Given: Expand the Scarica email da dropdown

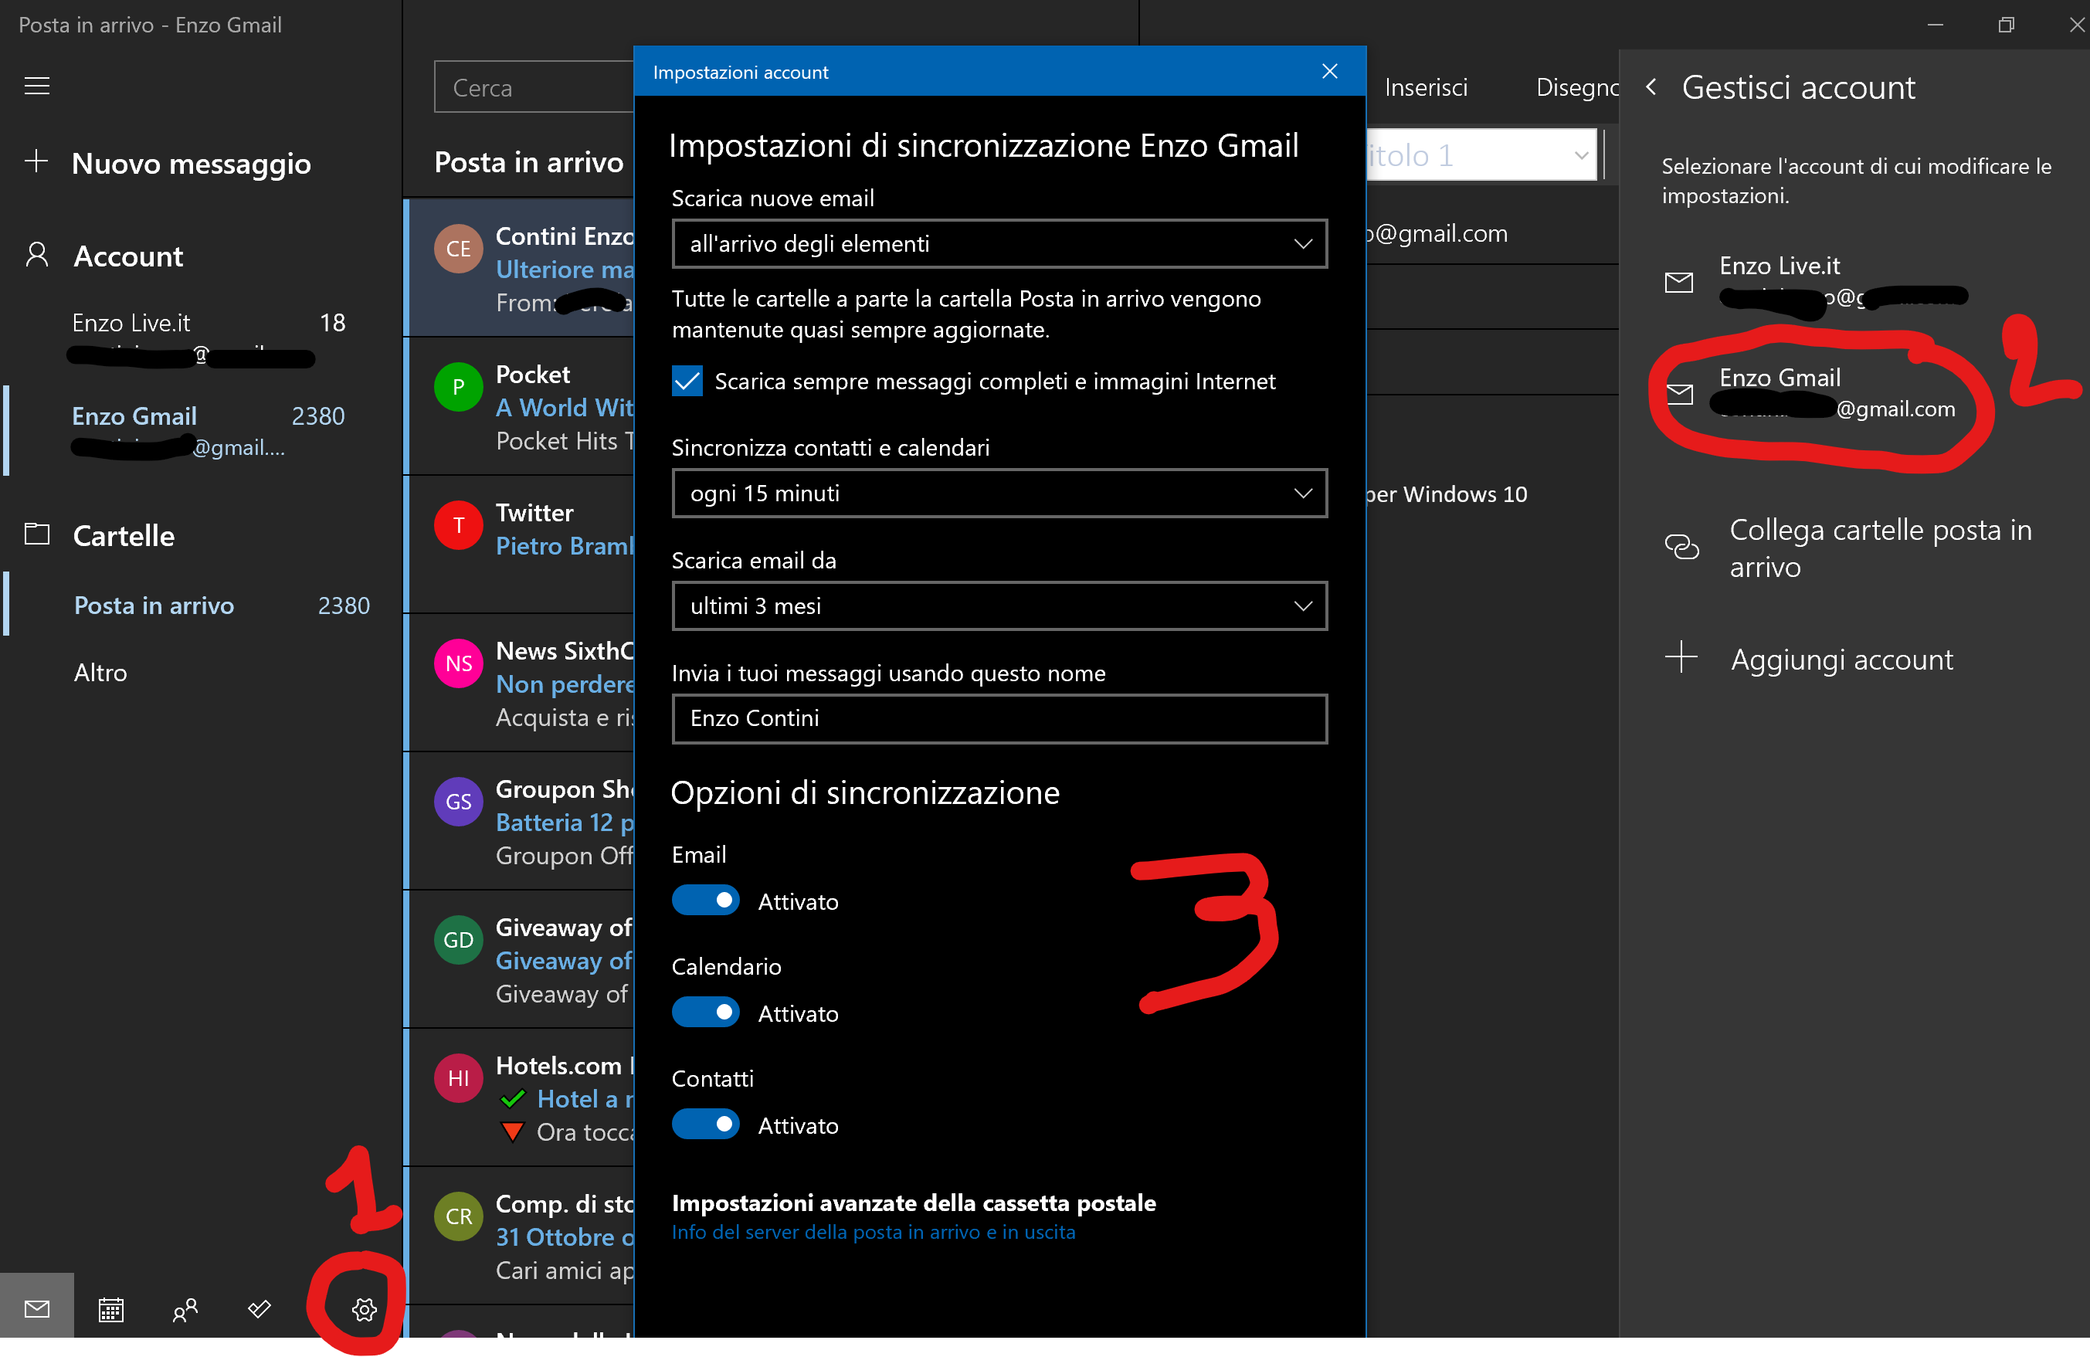Looking at the screenshot, I should coord(999,606).
